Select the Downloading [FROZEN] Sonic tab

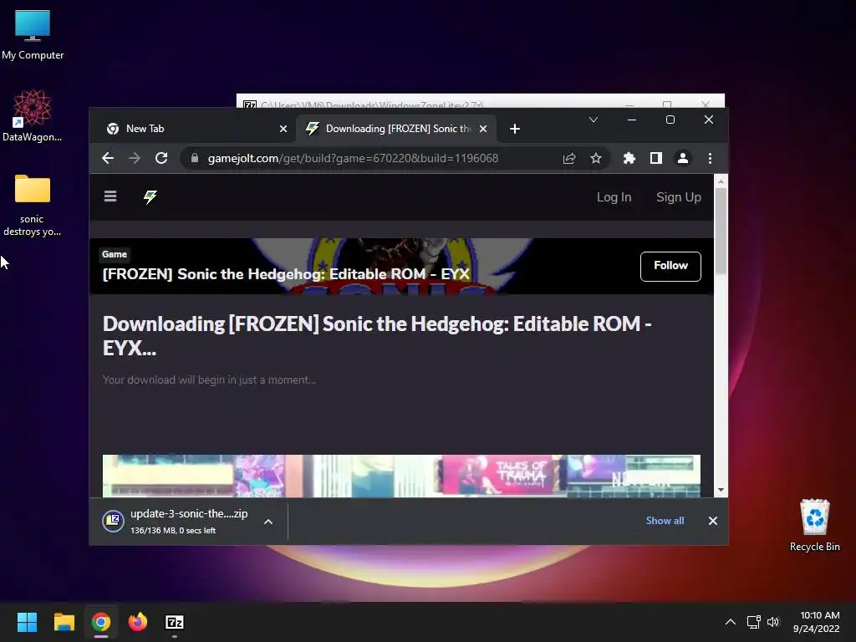395,129
